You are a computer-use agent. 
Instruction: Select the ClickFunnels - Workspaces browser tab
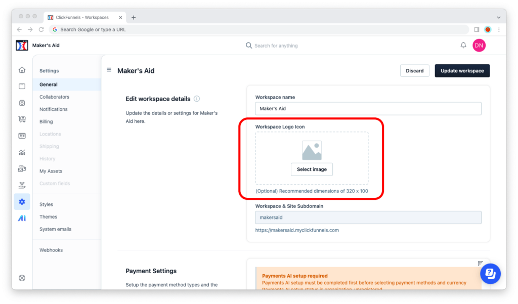[x=85, y=18]
